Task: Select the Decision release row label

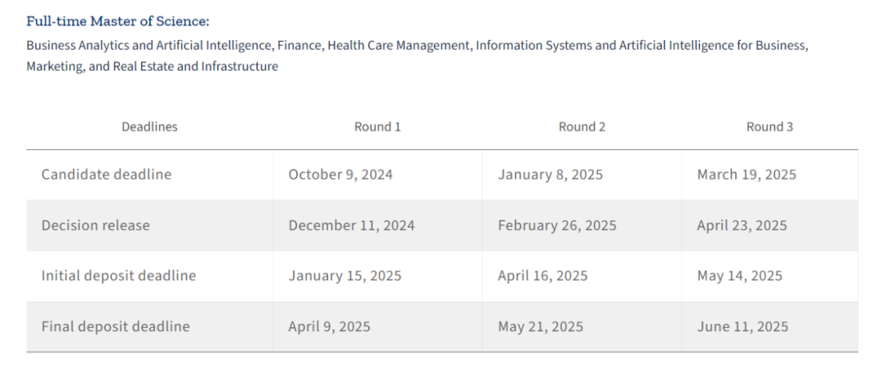Action: (96, 225)
